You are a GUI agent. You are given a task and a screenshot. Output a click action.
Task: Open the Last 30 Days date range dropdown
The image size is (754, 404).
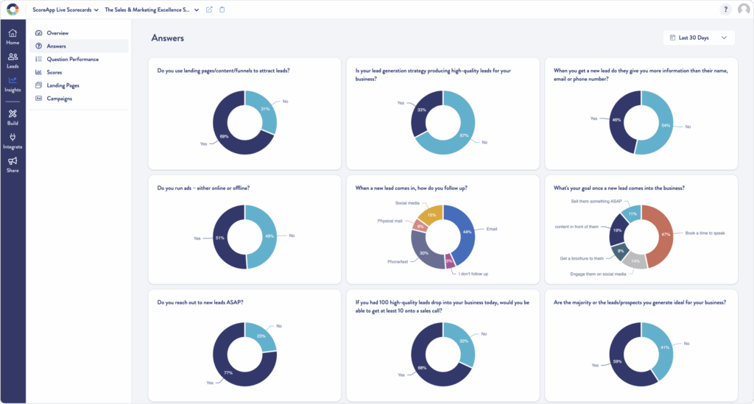coord(699,38)
